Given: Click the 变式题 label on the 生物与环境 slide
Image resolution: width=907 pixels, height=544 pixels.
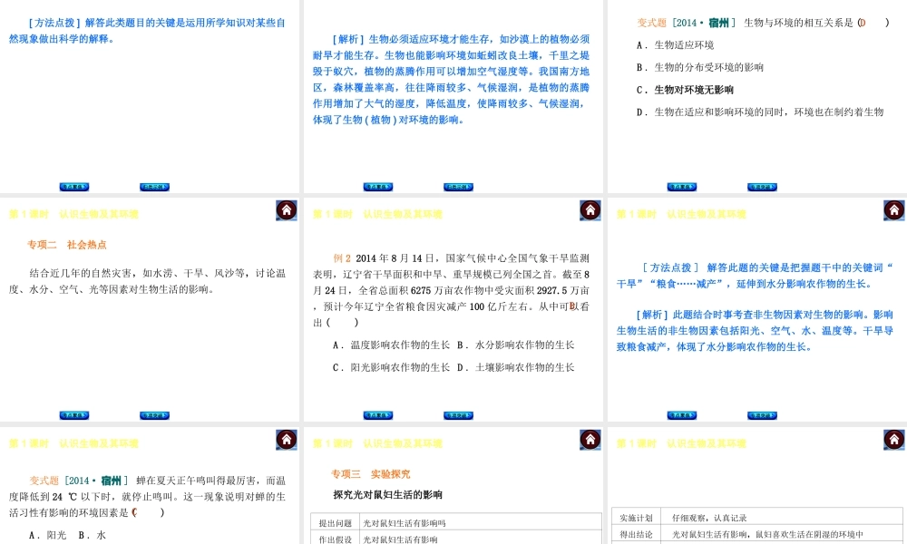Looking at the screenshot, I should pyautogui.click(x=652, y=24).
